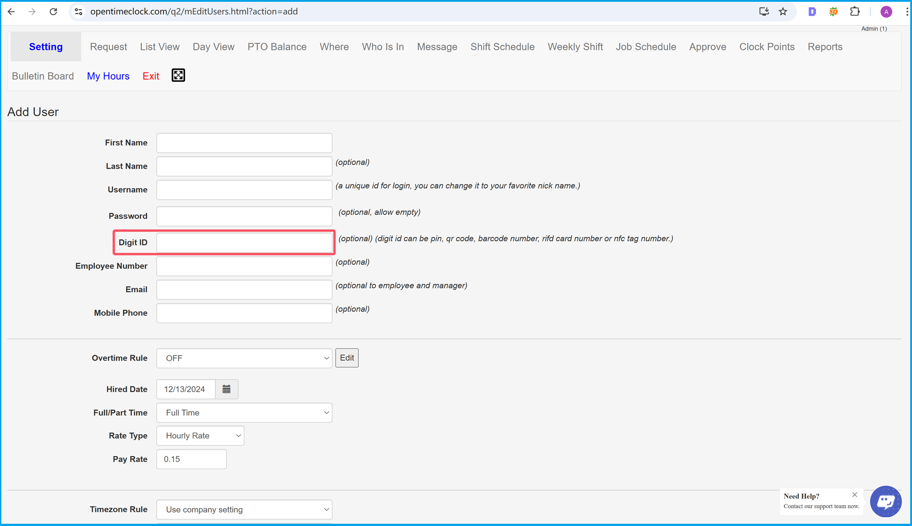This screenshot has width=912, height=526.
Task: Focus the Last Name field
Action: click(244, 166)
